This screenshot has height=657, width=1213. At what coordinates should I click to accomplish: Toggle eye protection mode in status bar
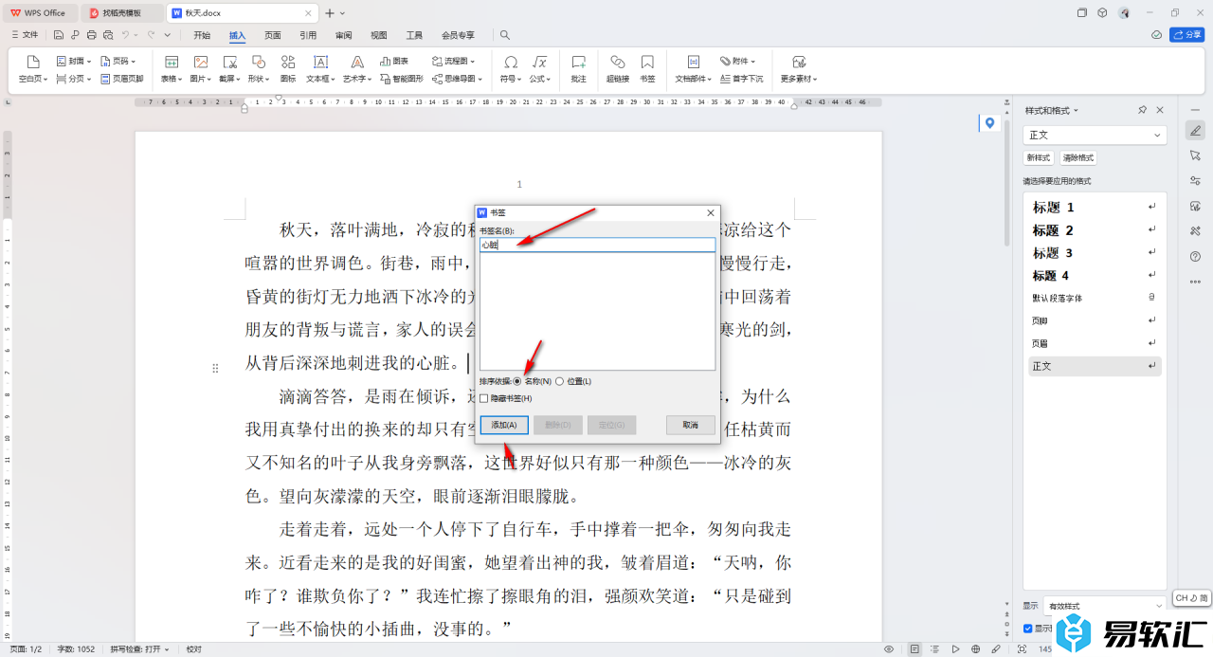(x=889, y=649)
